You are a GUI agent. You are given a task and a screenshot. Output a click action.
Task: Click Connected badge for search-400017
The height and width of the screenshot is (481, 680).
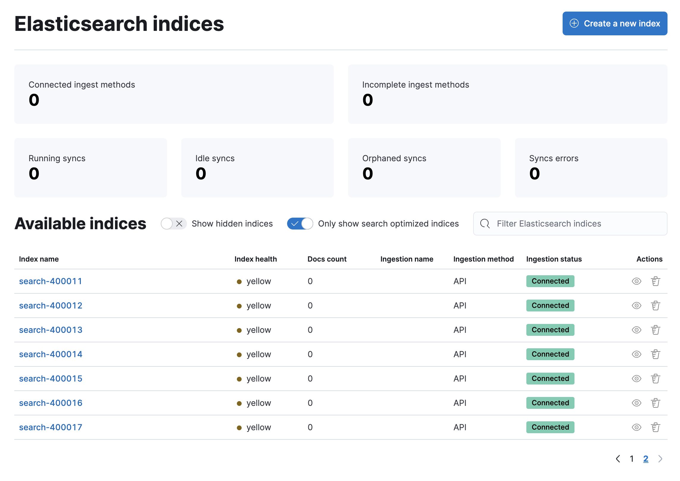550,427
